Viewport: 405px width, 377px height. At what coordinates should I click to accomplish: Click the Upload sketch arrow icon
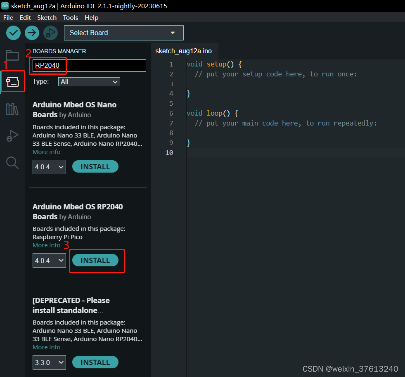click(x=32, y=33)
